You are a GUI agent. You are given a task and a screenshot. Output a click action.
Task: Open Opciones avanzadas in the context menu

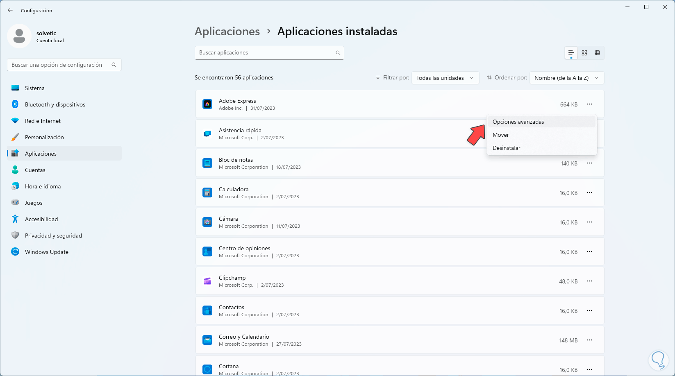pyautogui.click(x=541, y=122)
